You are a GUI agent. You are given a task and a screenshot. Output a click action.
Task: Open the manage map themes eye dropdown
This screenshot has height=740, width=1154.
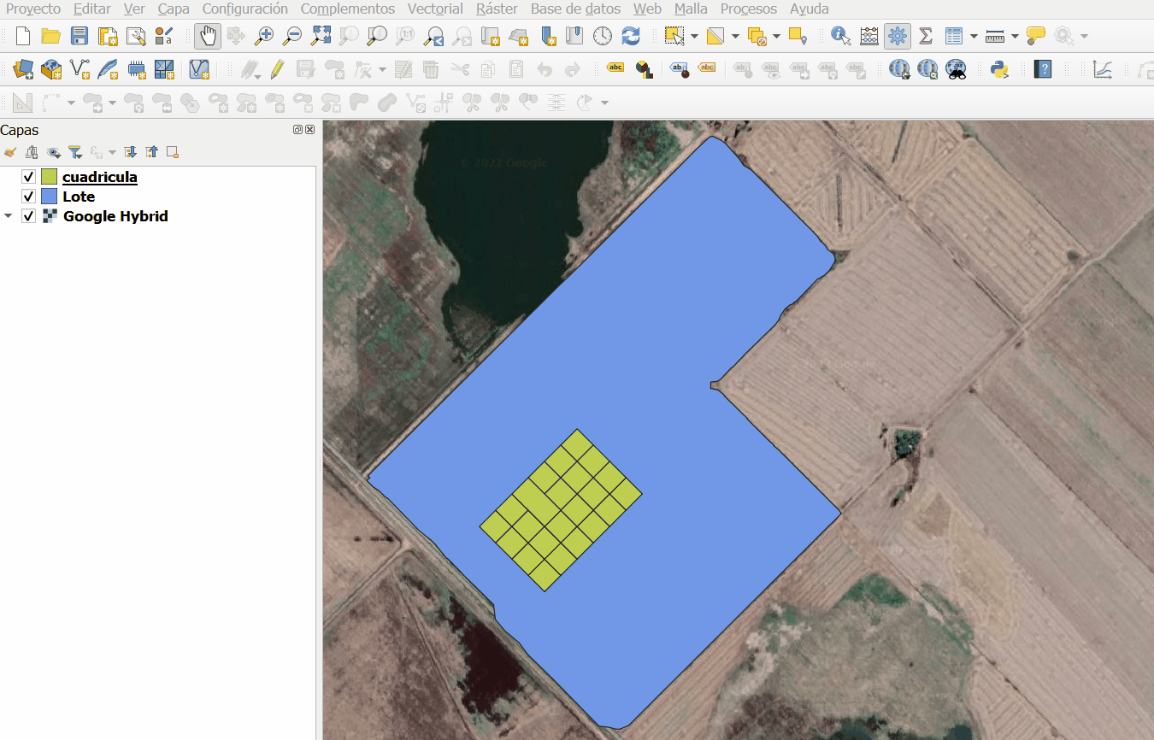coord(54,152)
